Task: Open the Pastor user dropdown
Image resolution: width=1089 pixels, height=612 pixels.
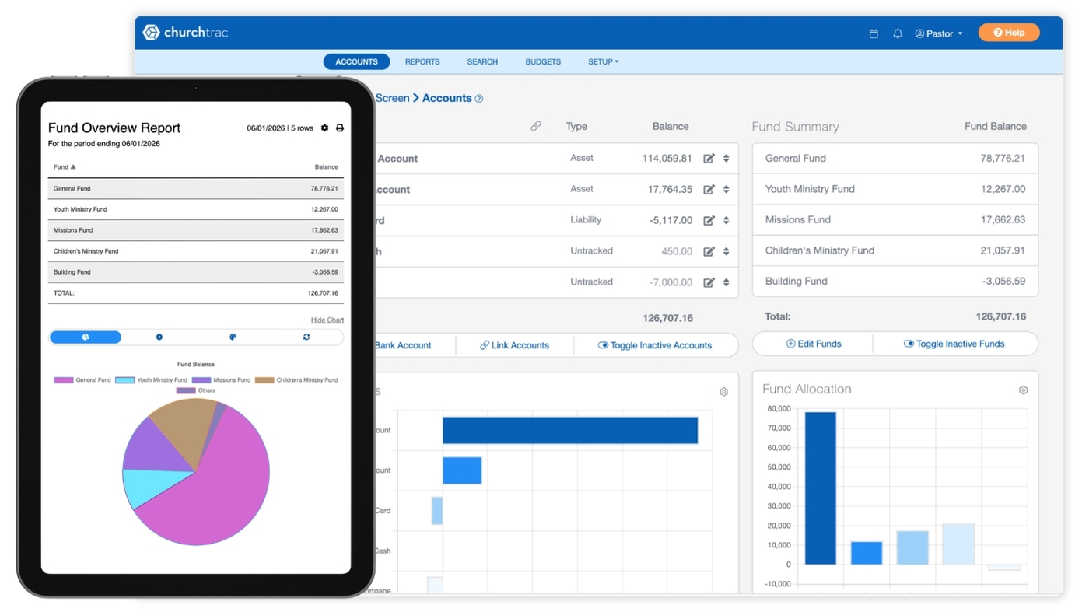Action: pyautogui.click(x=939, y=33)
